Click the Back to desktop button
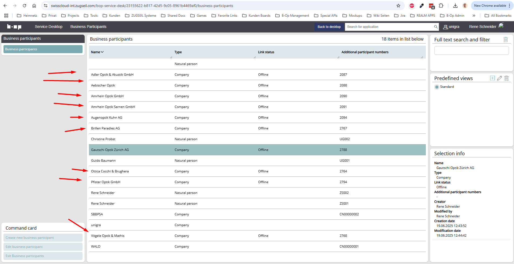Viewport: 514px width, 264px height. click(329, 27)
